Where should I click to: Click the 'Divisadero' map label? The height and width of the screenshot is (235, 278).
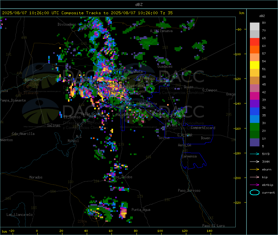pyautogui.click(x=67, y=24)
